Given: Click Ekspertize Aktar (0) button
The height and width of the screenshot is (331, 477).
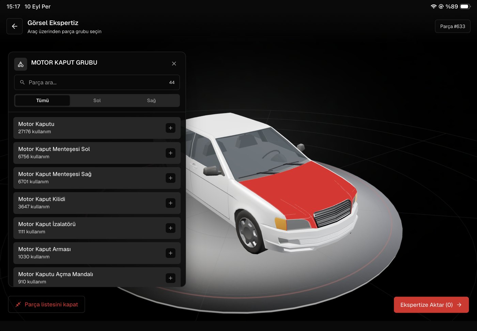Looking at the screenshot, I should click(x=431, y=305).
